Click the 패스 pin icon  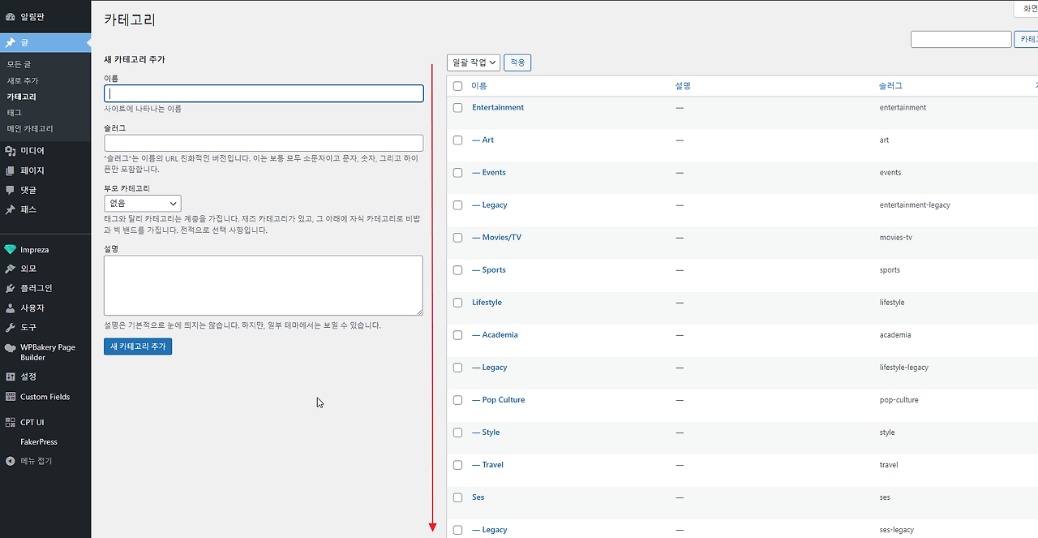pos(11,209)
